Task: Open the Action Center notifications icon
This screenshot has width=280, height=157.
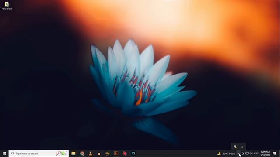Action: [x=274, y=154]
